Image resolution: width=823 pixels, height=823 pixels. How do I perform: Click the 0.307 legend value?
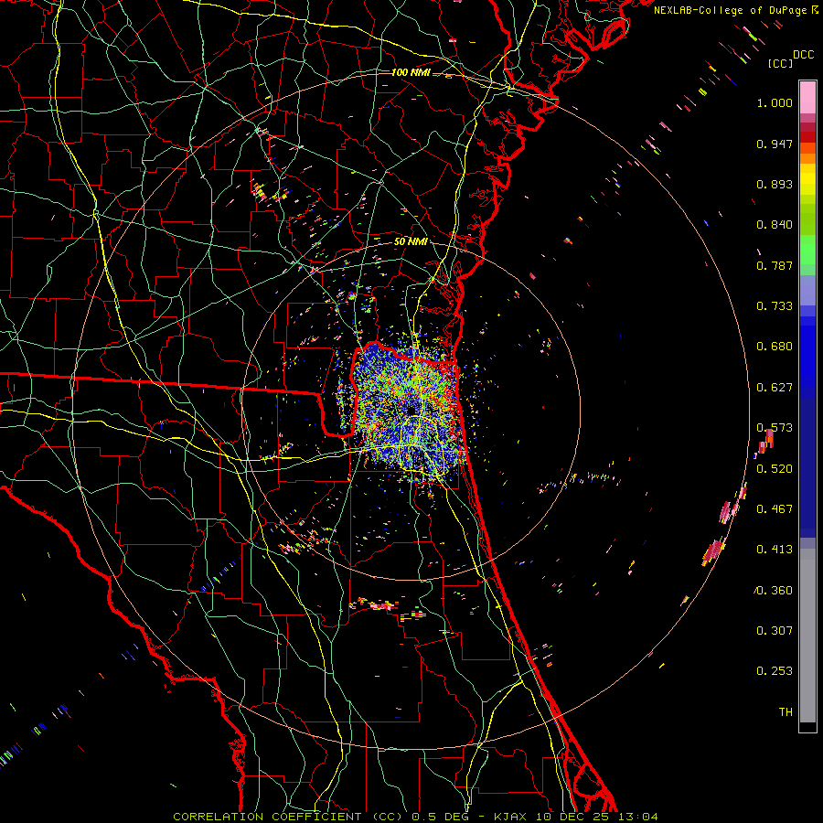click(775, 631)
